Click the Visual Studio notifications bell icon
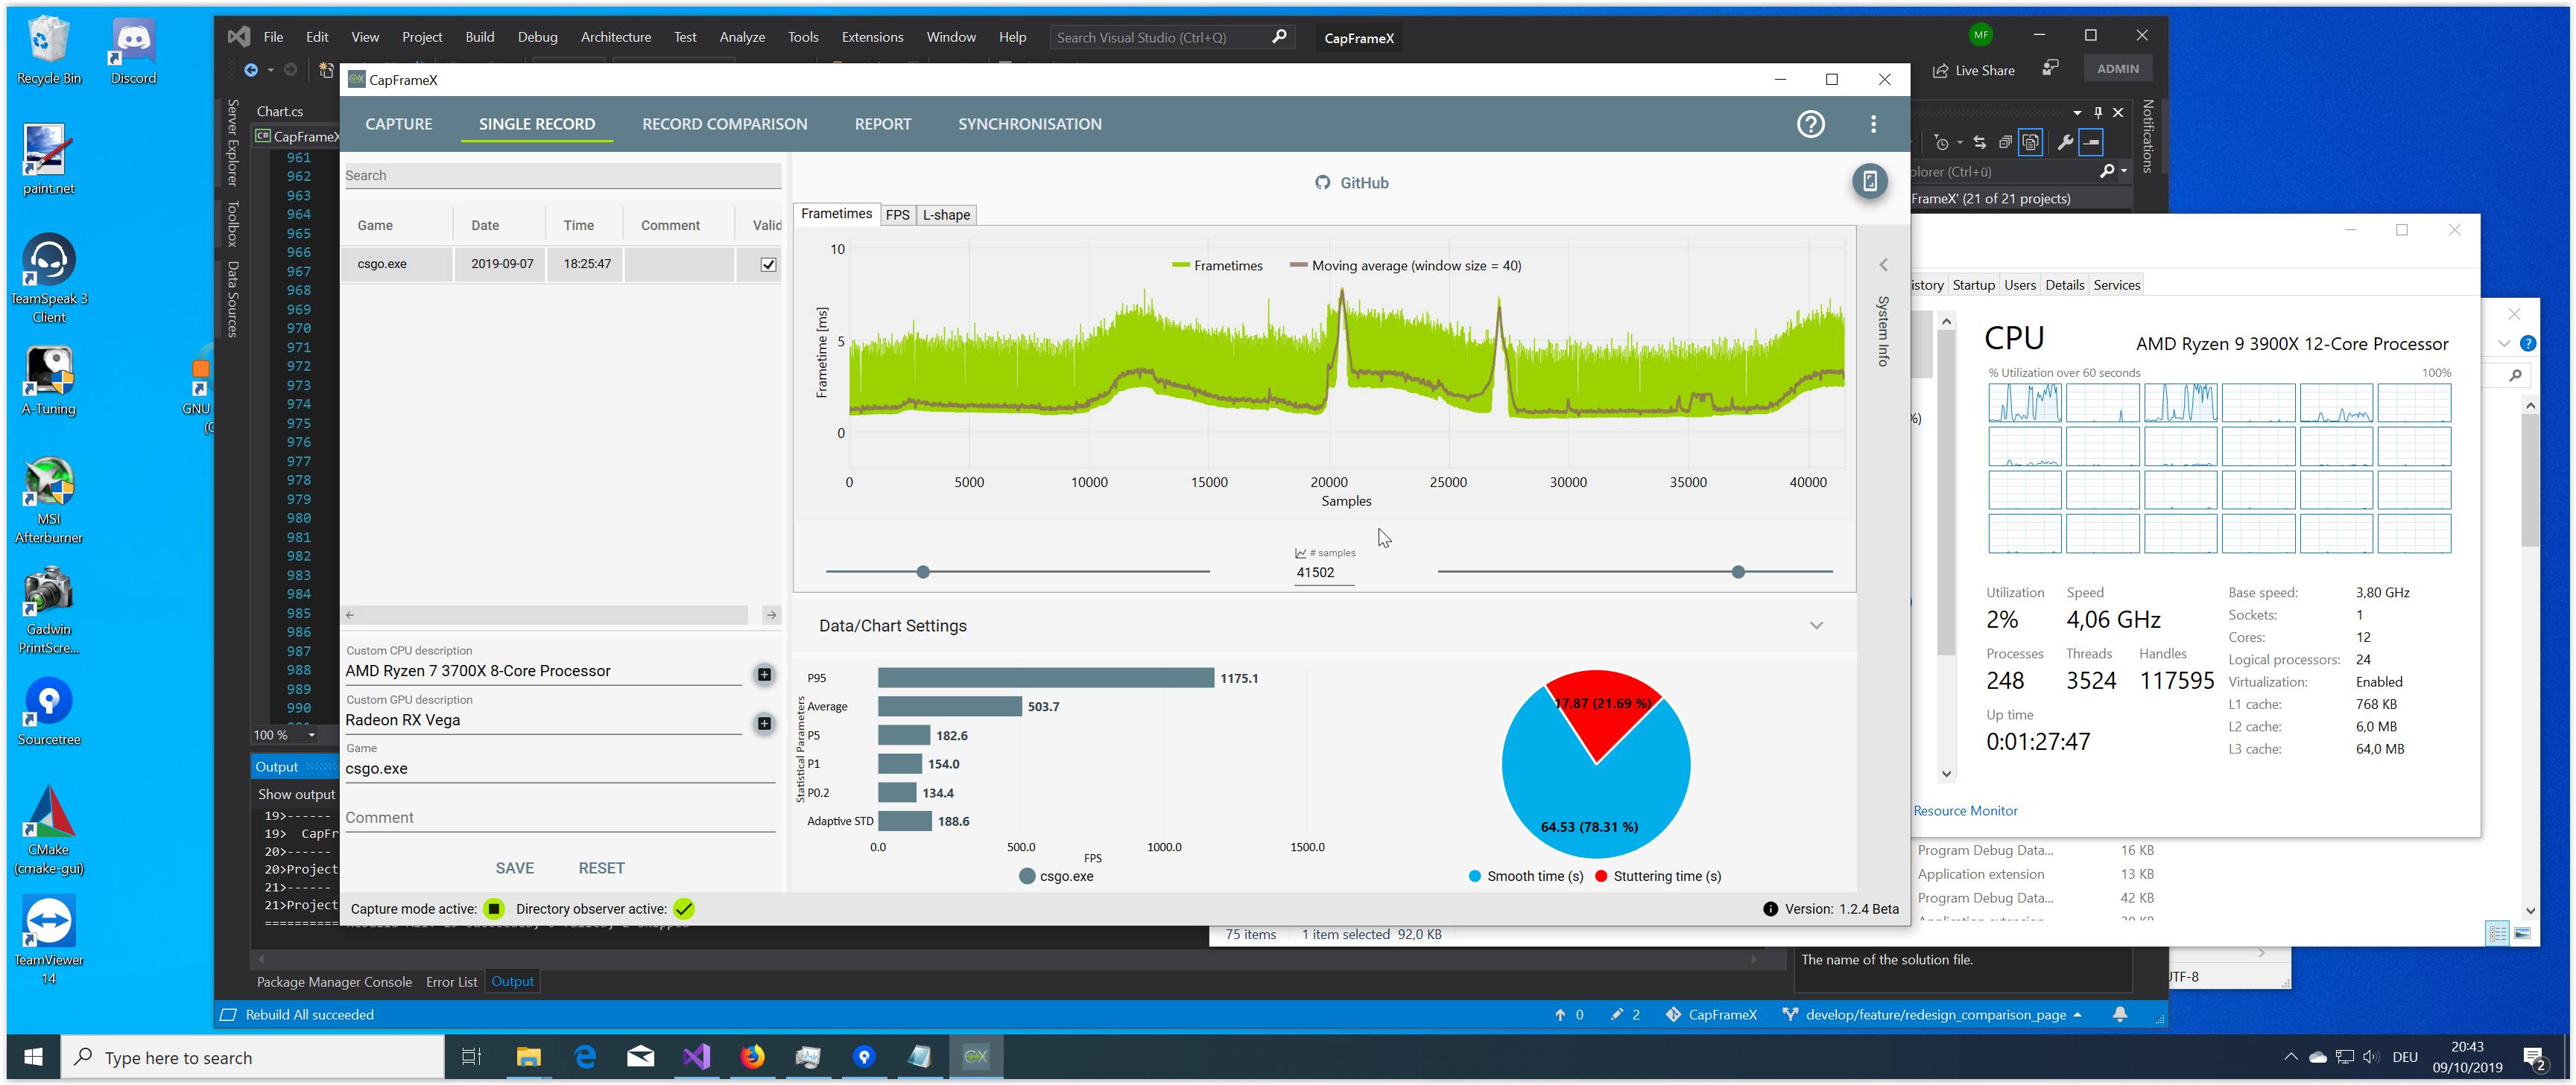 click(x=2119, y=1014)
